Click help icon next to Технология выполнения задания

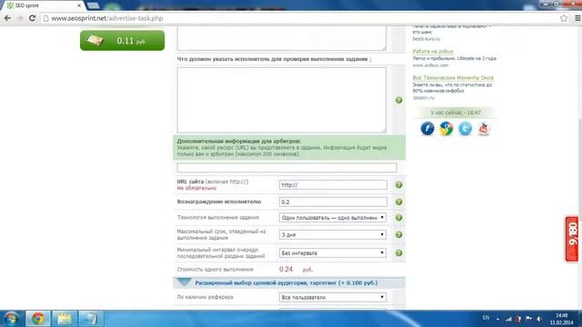pos(398,218)
